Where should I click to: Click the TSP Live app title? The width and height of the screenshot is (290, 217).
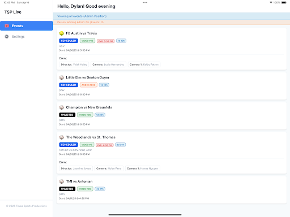[x=13, y=12]
